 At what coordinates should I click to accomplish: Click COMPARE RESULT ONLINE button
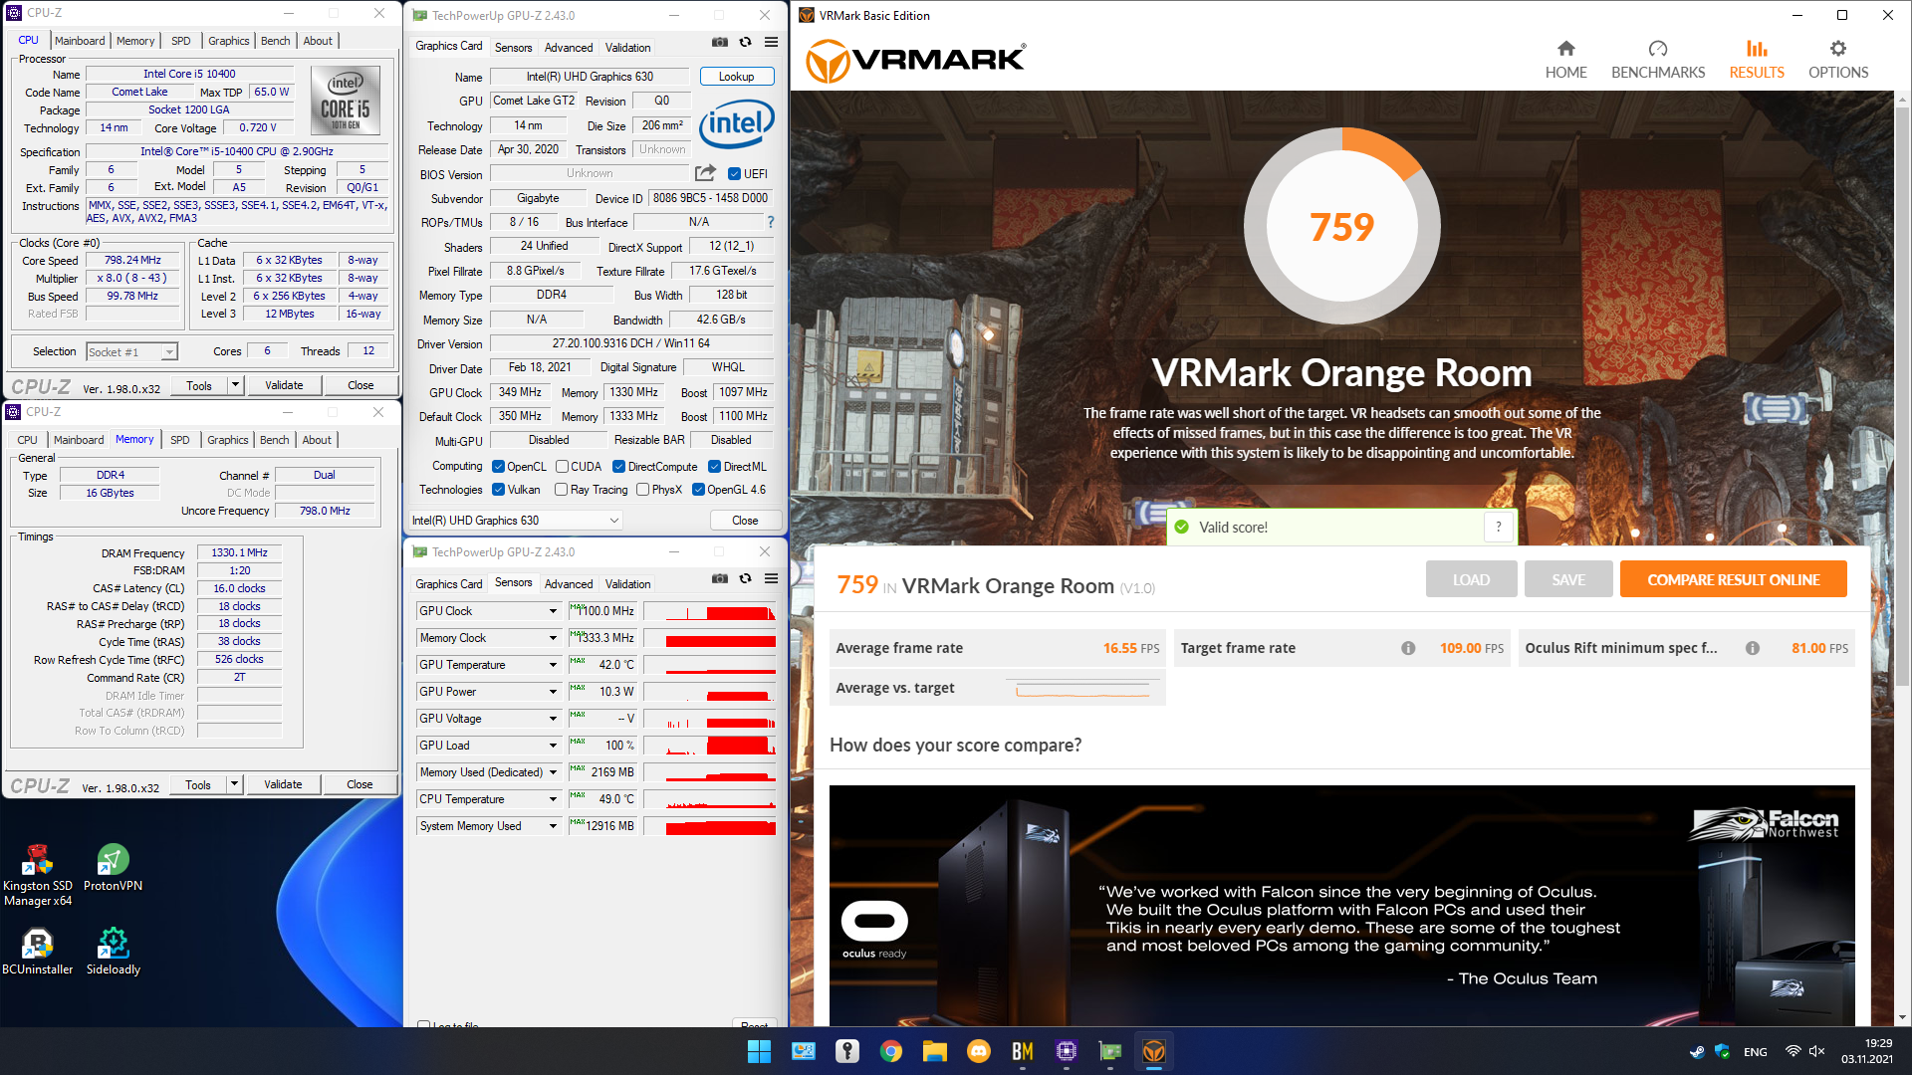[x=1733, y=579]
